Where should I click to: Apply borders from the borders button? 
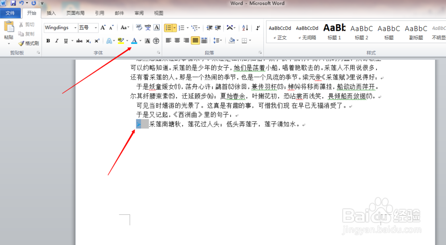point(244,41)
